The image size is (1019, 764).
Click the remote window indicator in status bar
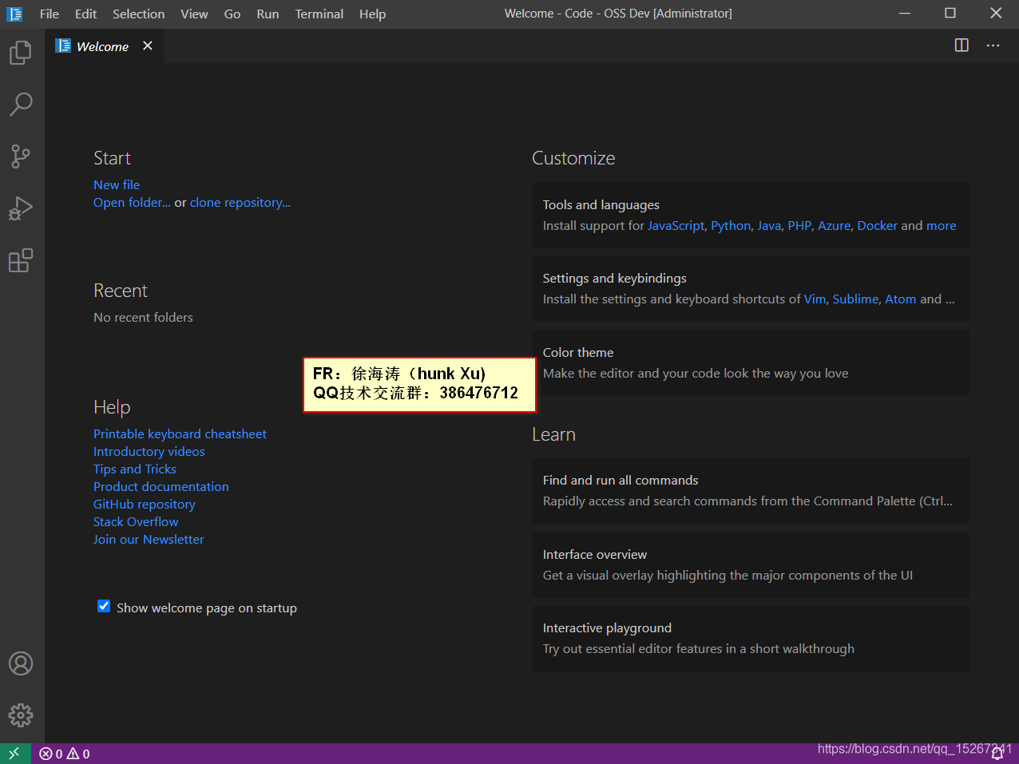point(14,754)
